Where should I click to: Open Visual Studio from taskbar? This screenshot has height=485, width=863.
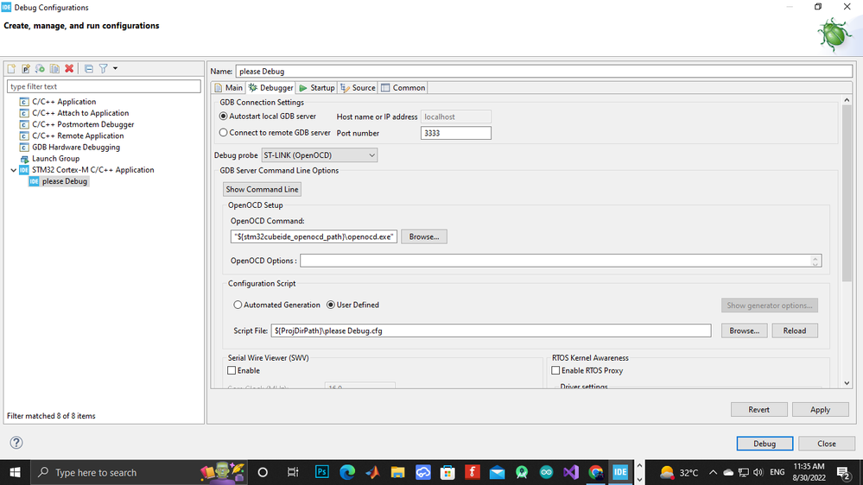[x=571, y=472]
